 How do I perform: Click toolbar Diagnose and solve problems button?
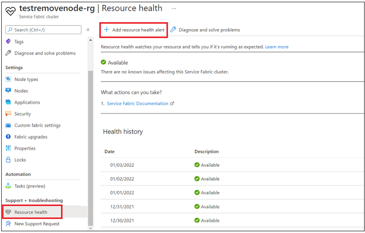tap(205, 30)
